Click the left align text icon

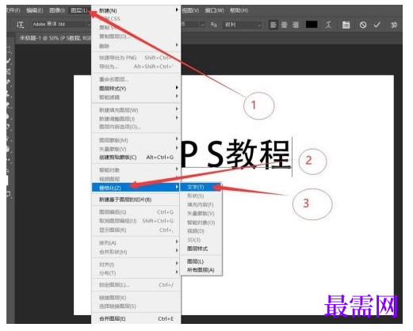click(x=273, y=25)
